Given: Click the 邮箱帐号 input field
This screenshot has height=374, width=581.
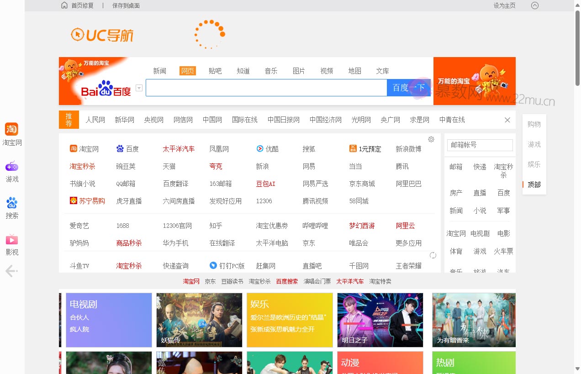Looking at the screenshot, I should pyautogui.click(x=480, y=145).
